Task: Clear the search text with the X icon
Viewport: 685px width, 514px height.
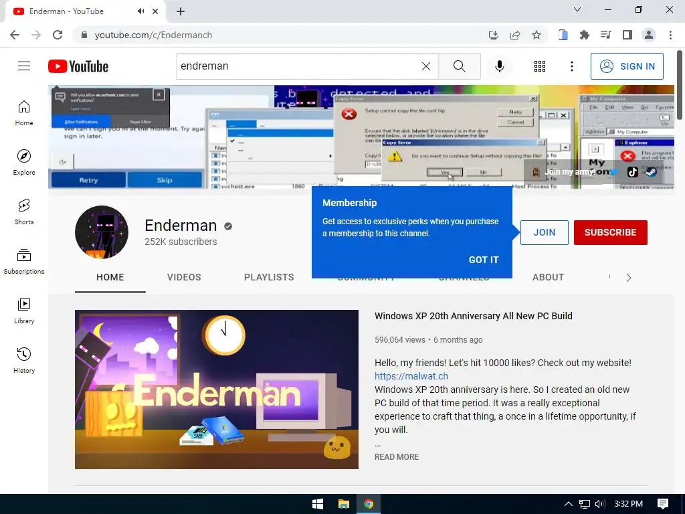Action: pyautogui.click(x=426, y=66)
